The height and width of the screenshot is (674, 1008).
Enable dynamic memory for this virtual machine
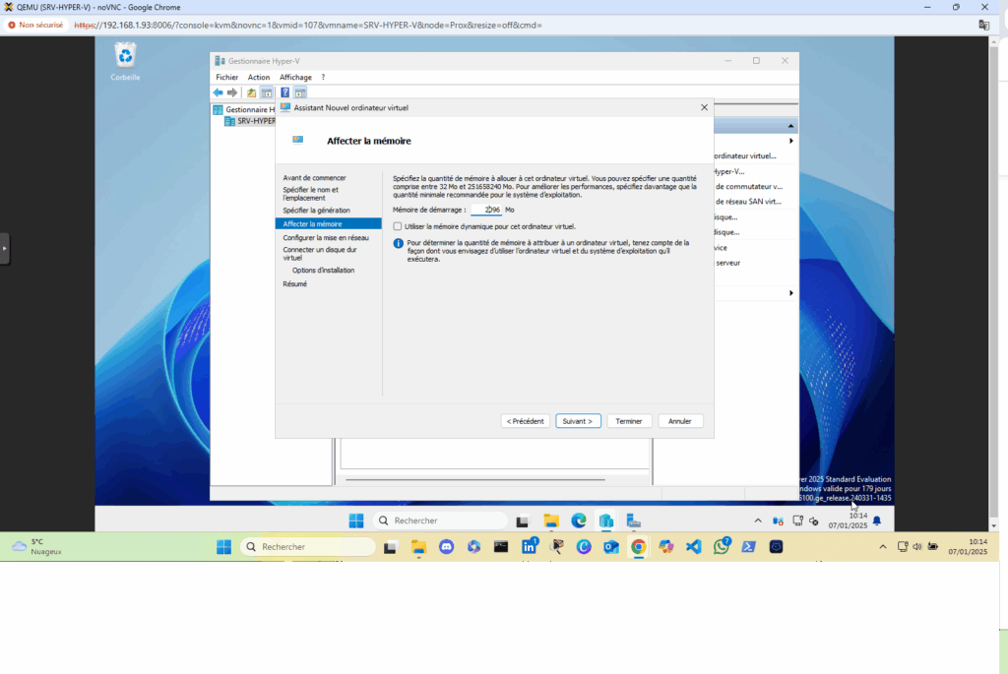coord(398,226)
